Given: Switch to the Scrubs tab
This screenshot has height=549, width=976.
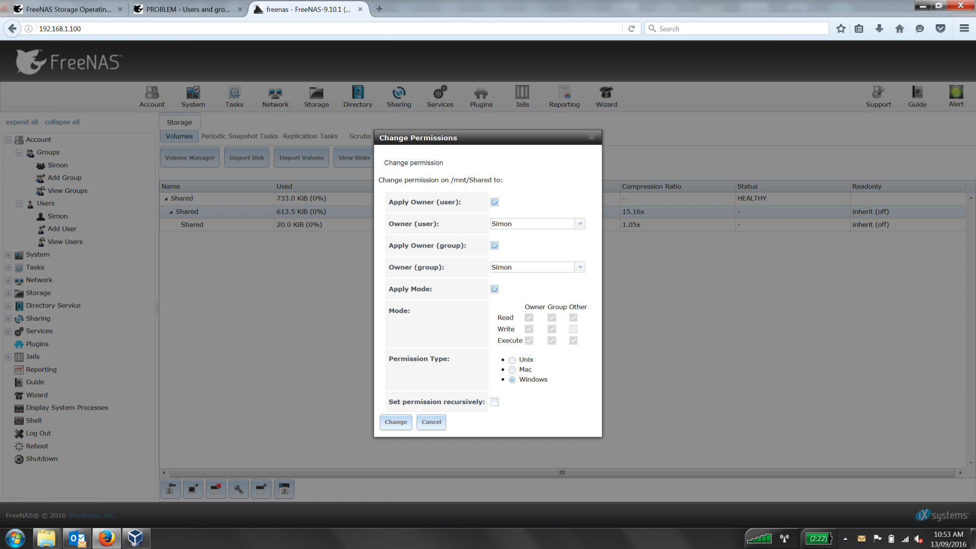Looking at the screenshot, I should (360, 136).
